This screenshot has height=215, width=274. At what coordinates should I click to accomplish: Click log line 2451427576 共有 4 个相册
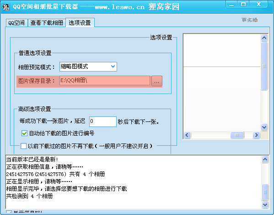(x=55, y=174)
